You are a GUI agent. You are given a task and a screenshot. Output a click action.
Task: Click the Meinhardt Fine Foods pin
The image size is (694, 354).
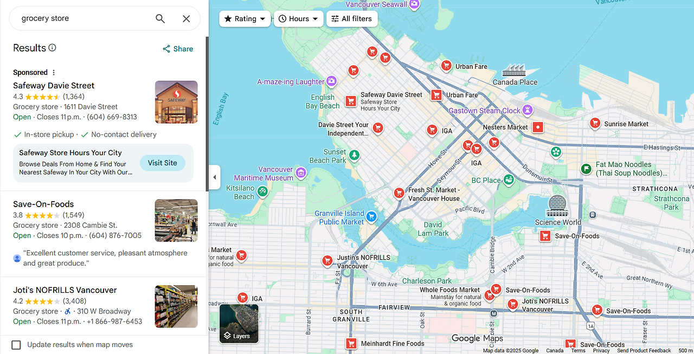pos(351,343)
